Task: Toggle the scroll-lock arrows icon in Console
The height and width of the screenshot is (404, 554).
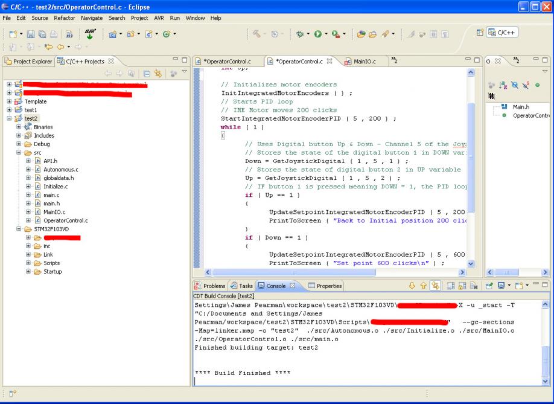Action: point(435,286)
